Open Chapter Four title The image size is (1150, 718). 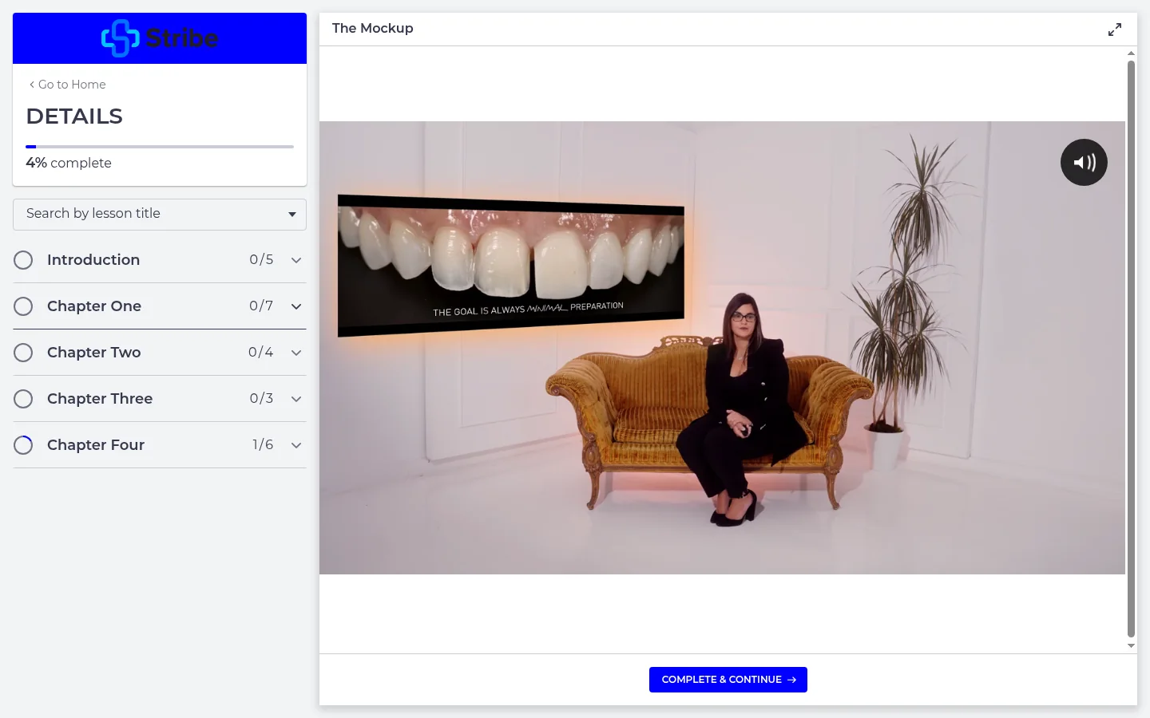point(96,445)
